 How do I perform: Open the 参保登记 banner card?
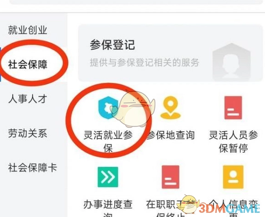point(171,53)
